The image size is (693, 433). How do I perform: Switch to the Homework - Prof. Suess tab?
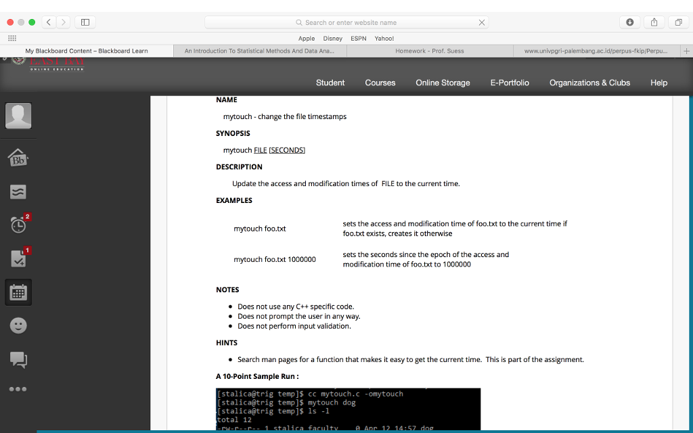click(430, 51)
